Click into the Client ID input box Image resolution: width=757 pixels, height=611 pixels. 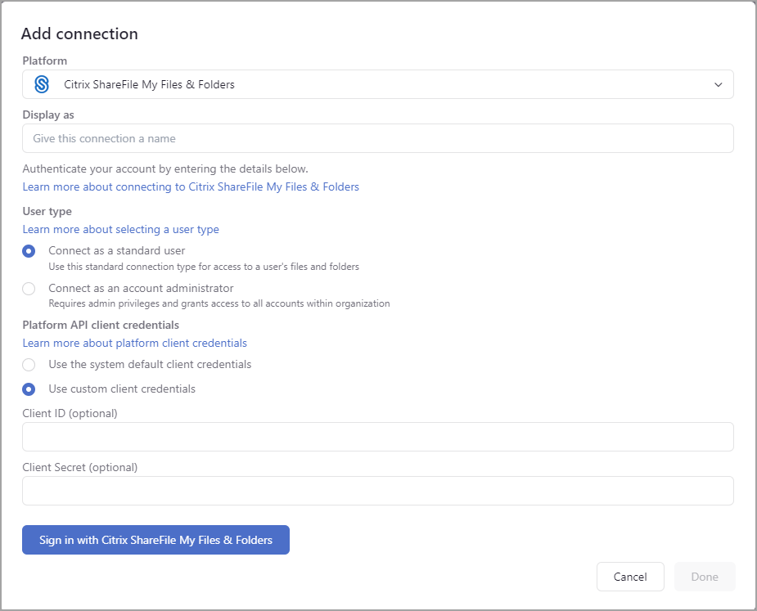click(377, 437)
